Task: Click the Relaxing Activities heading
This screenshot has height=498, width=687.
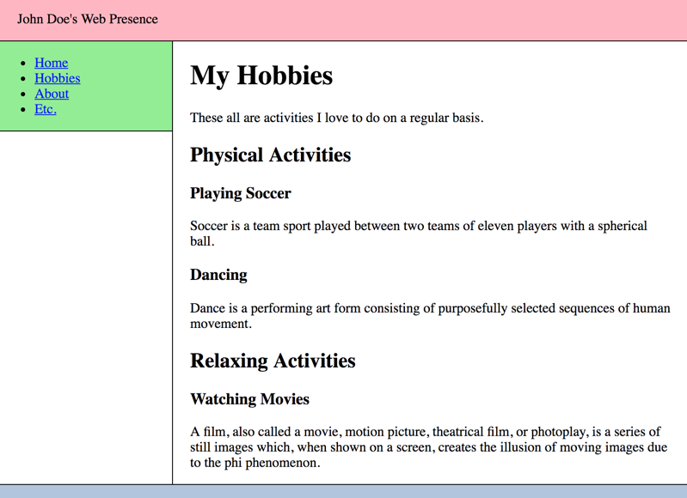Action: [x=273, y=361]
